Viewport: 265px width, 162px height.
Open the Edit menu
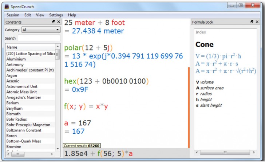(28, 15)
